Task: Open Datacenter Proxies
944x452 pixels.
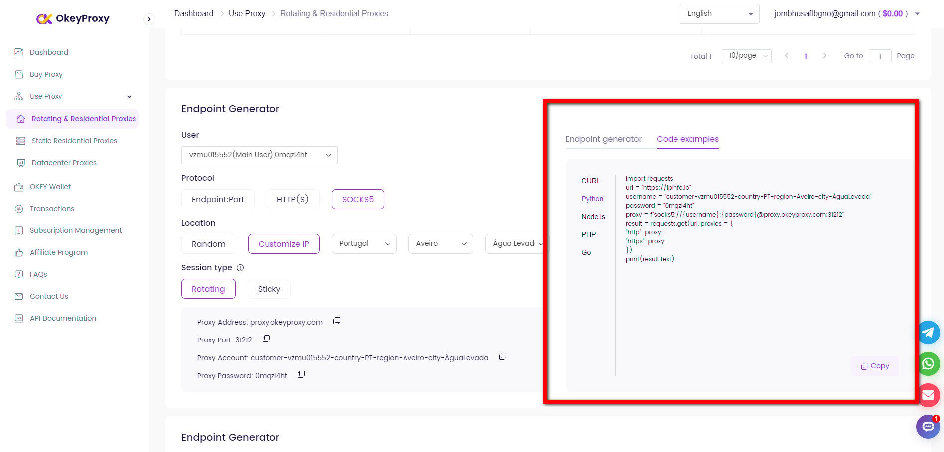Action: (x=64, y=163)
